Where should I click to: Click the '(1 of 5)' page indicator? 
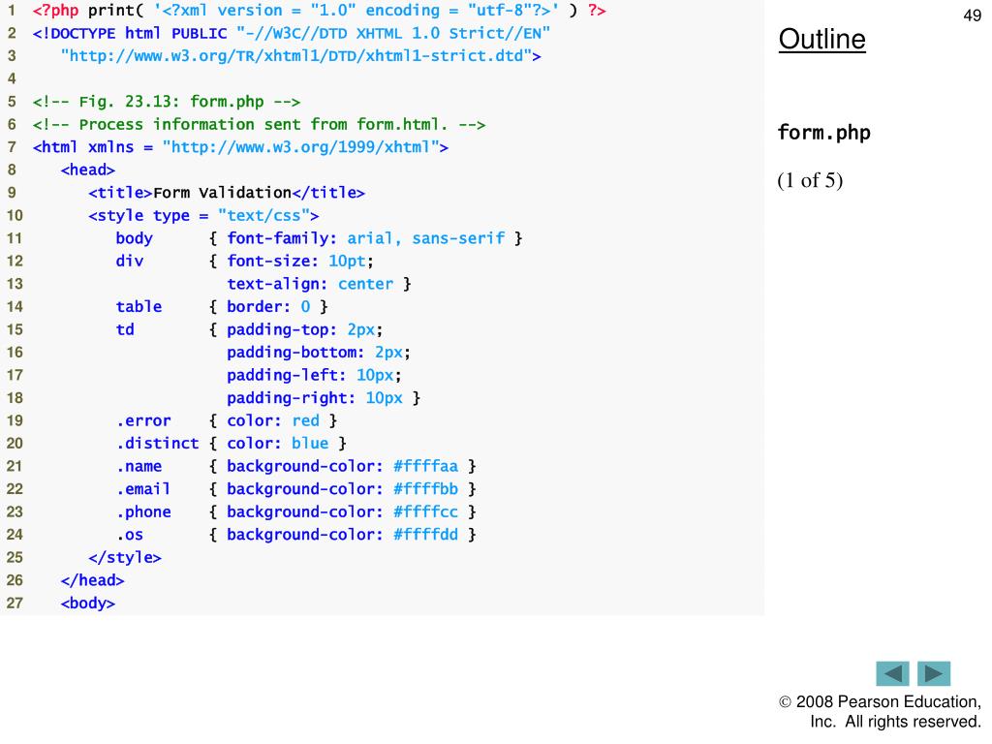(x=810, y=180)
